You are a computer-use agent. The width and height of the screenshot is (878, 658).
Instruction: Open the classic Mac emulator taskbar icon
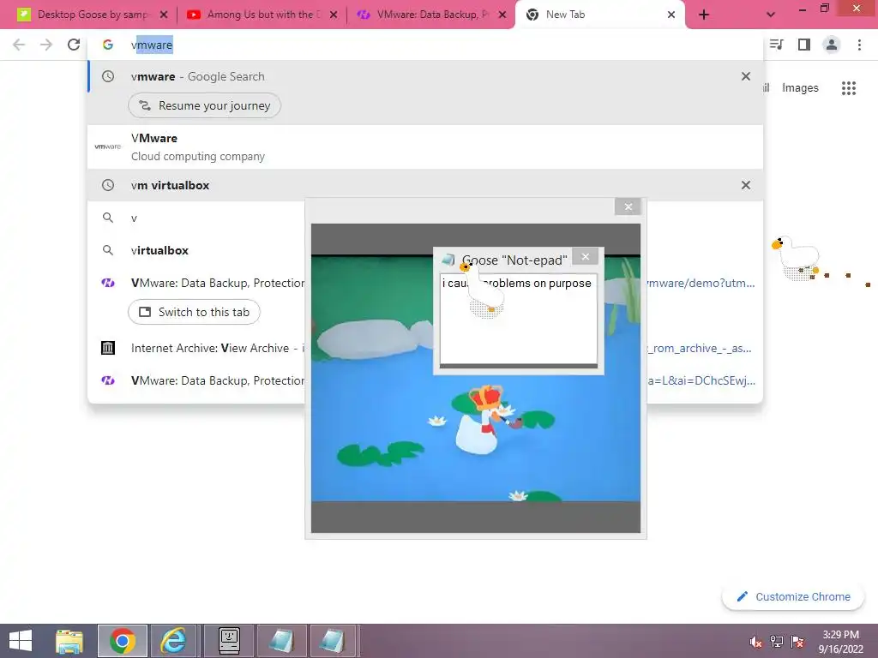[x=229, y=641]
